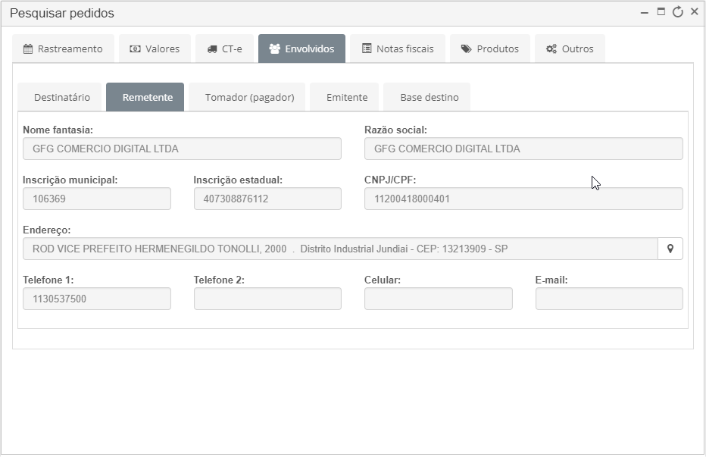Minimize the Pesquisar pedidos window
The width and height of the screenshot is (706, 457).
coord(645,13)
